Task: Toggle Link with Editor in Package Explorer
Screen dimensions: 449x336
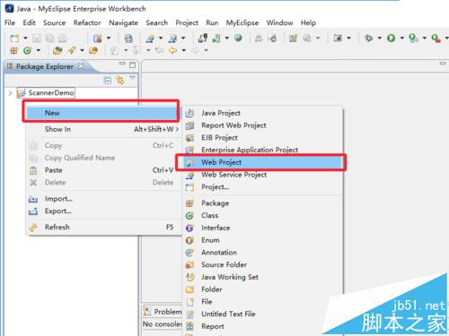Action: pos(120,80)
